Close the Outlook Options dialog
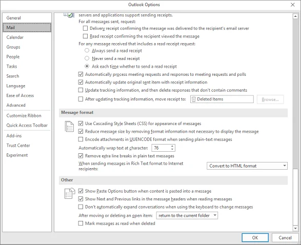This screenshot has width=301, height=245. [x=293, y=5]
